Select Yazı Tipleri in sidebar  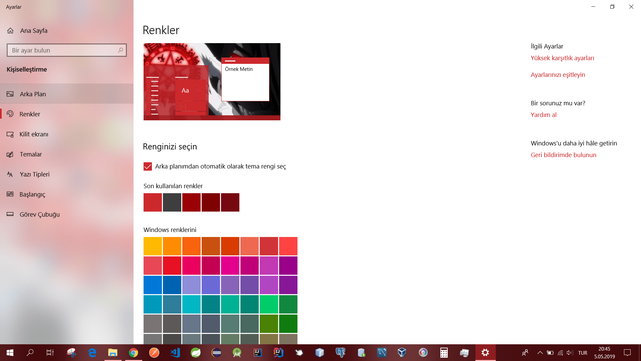(34, 174)
